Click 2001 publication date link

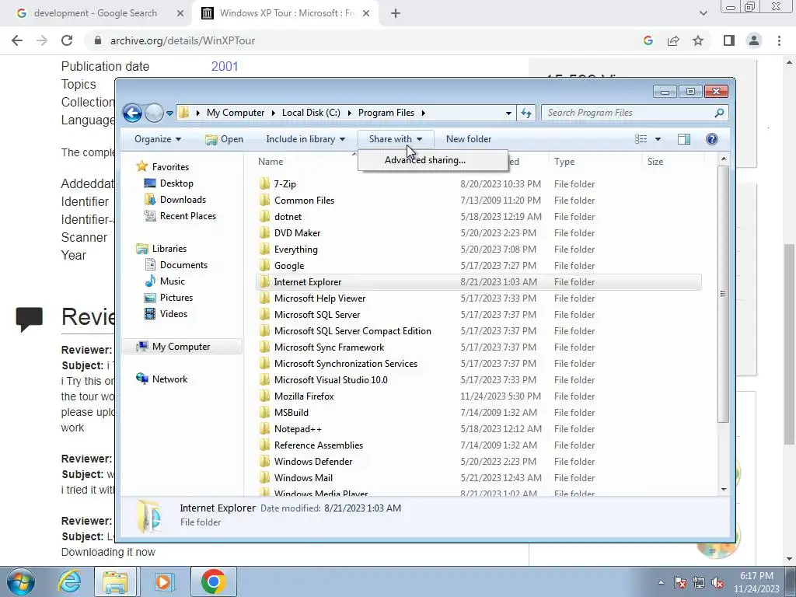click(225, 67)
